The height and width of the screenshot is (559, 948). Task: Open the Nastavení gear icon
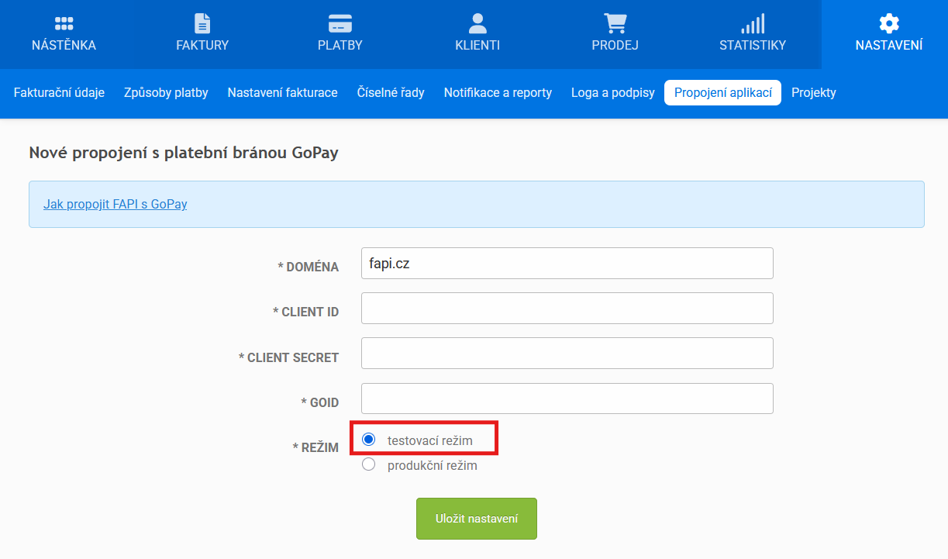click(x=889, y=23)
